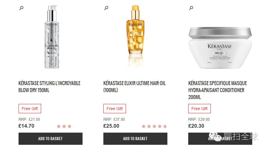
Task: Open Kérastase Elixir Ultime Hair Oil (100ml) title
Action: 134,87
